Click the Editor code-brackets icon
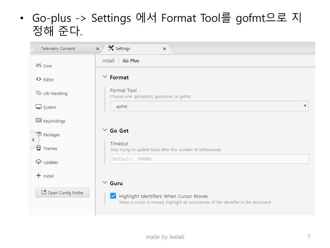330x248 pixels. tap(38, 79)
